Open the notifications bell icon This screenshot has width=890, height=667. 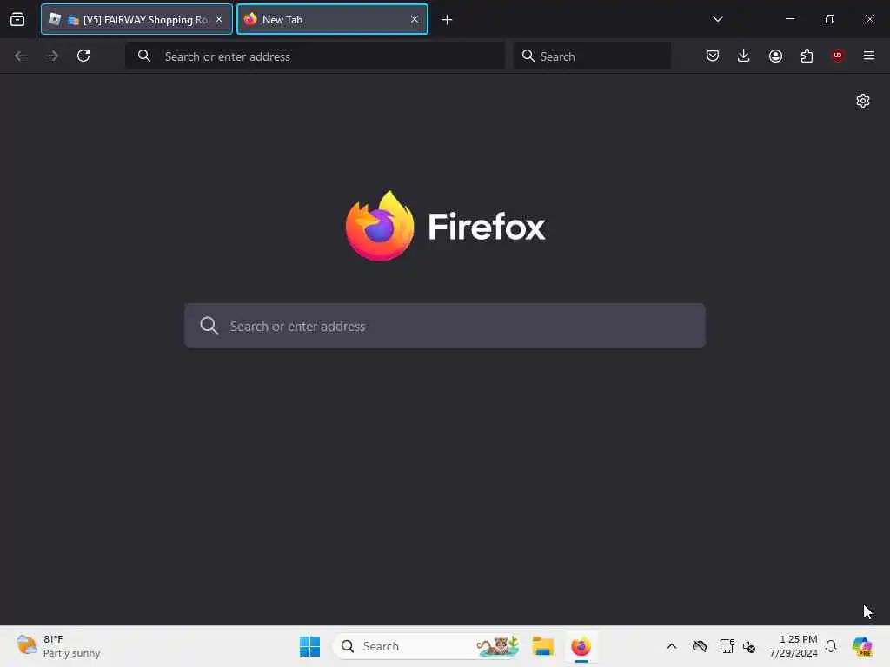click(831, 646)
